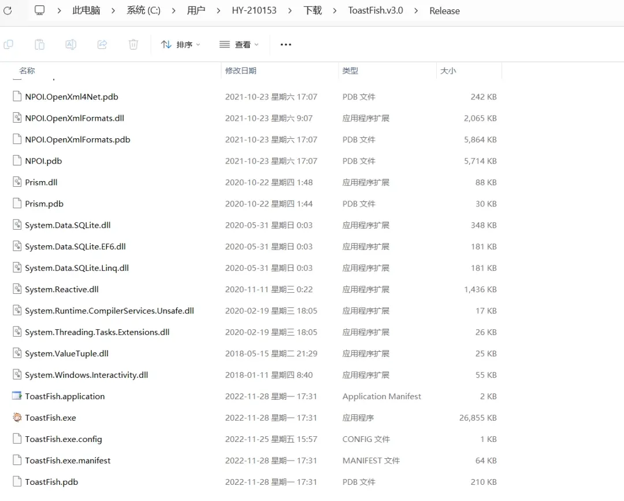
Task: Click the System.ValueTuple.dll file icon
Action: pos(17,353)
